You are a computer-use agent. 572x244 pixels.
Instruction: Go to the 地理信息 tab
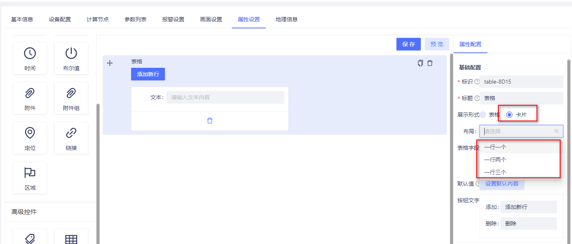pos(287,19)
